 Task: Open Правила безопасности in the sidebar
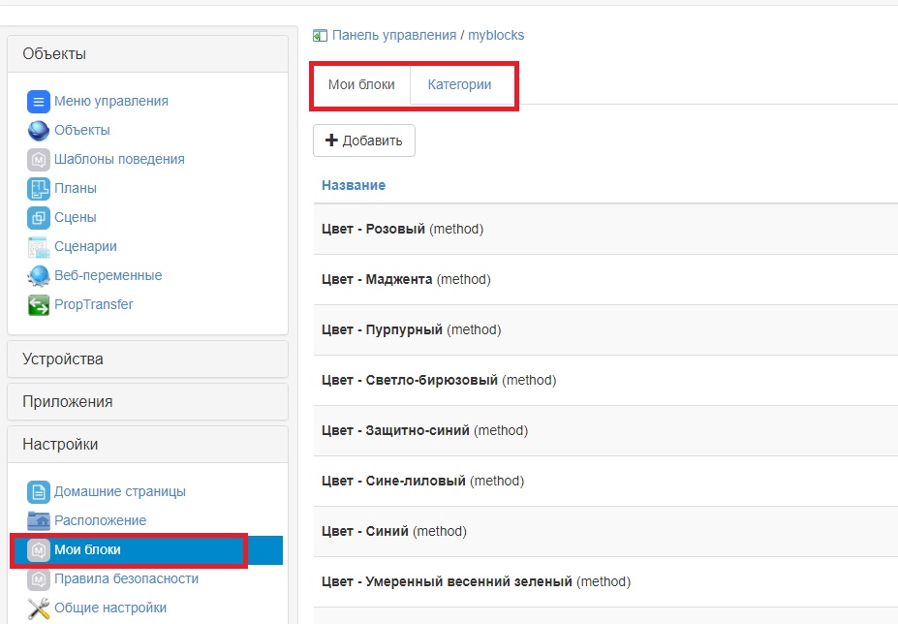click(x=126, y=578)
